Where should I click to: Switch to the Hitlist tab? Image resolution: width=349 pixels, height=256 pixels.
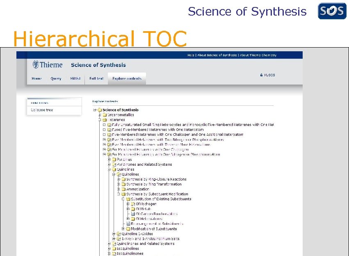tap(75, 78)
